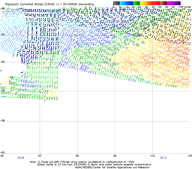Click the '90' longitude axis label
Image resolution: width=192 pixels, height=169 pixels.
(x=2, y=156)
